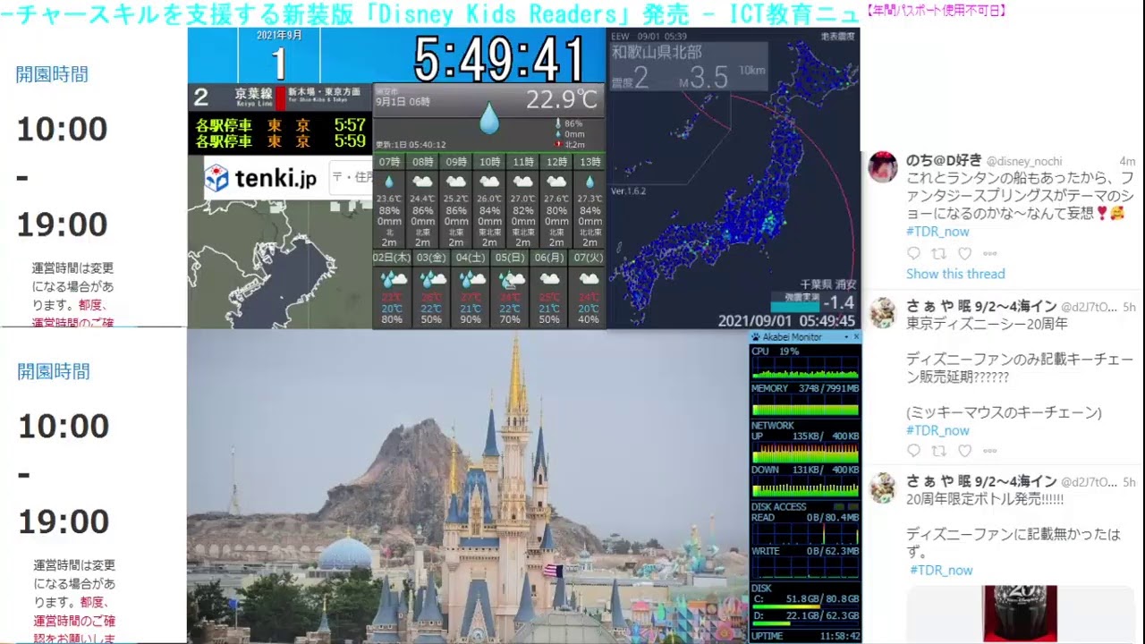Click the large raindrop current-weather icon
Screen dimensions: 1145x644
point(488,118)
